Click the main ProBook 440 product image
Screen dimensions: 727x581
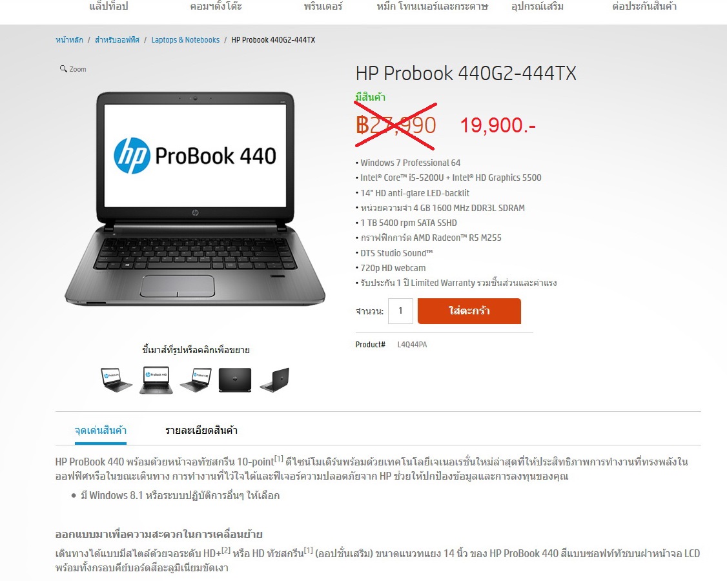[195, 199]
